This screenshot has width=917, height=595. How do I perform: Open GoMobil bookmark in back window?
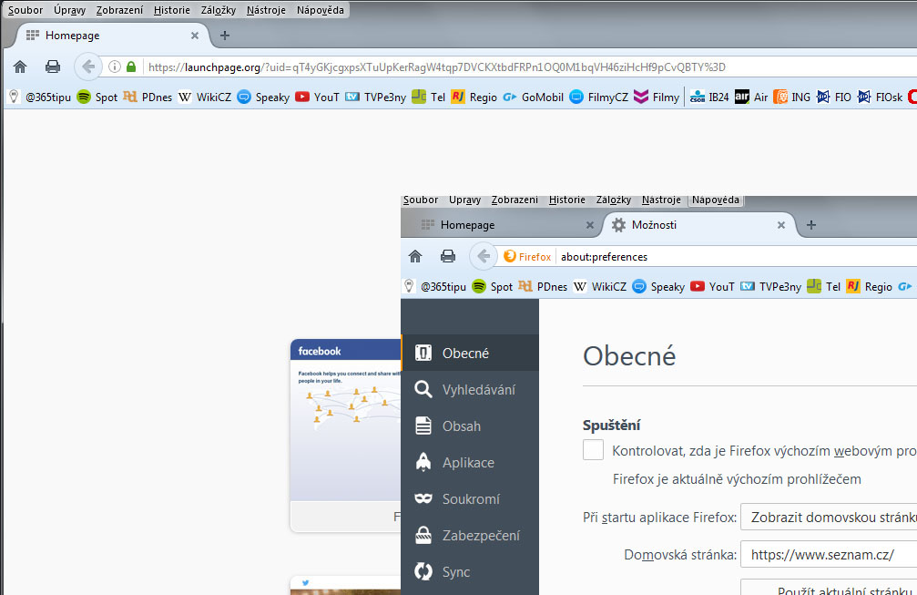click(x=534, y=97)
